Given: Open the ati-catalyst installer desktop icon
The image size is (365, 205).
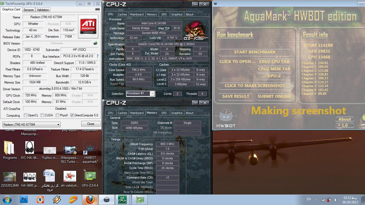Looking at the screenshot, I should 70,179.
